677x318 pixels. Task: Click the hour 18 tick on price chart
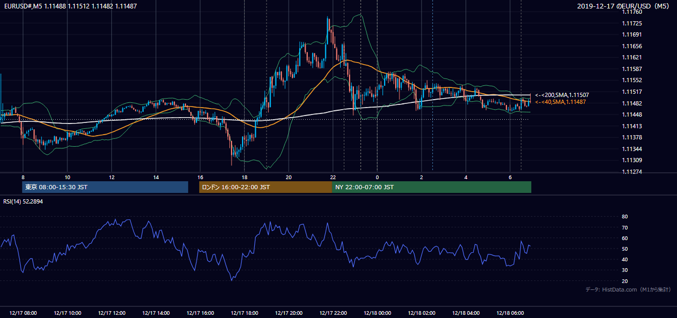coord(244,177)
